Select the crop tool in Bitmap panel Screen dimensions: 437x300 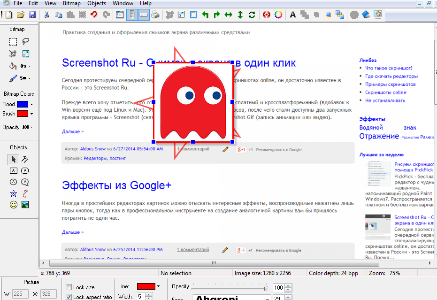[13, 54]
